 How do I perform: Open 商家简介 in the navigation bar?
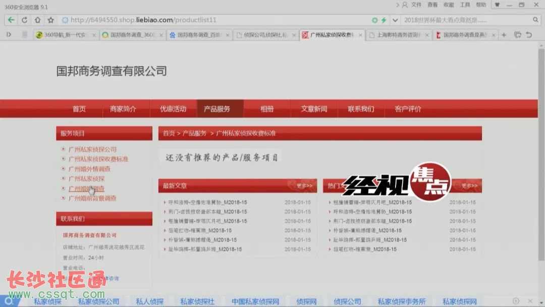tap(123, 109)
